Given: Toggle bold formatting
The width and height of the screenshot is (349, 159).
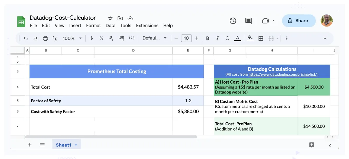Looking at the screenshot, I should (208, 38).
